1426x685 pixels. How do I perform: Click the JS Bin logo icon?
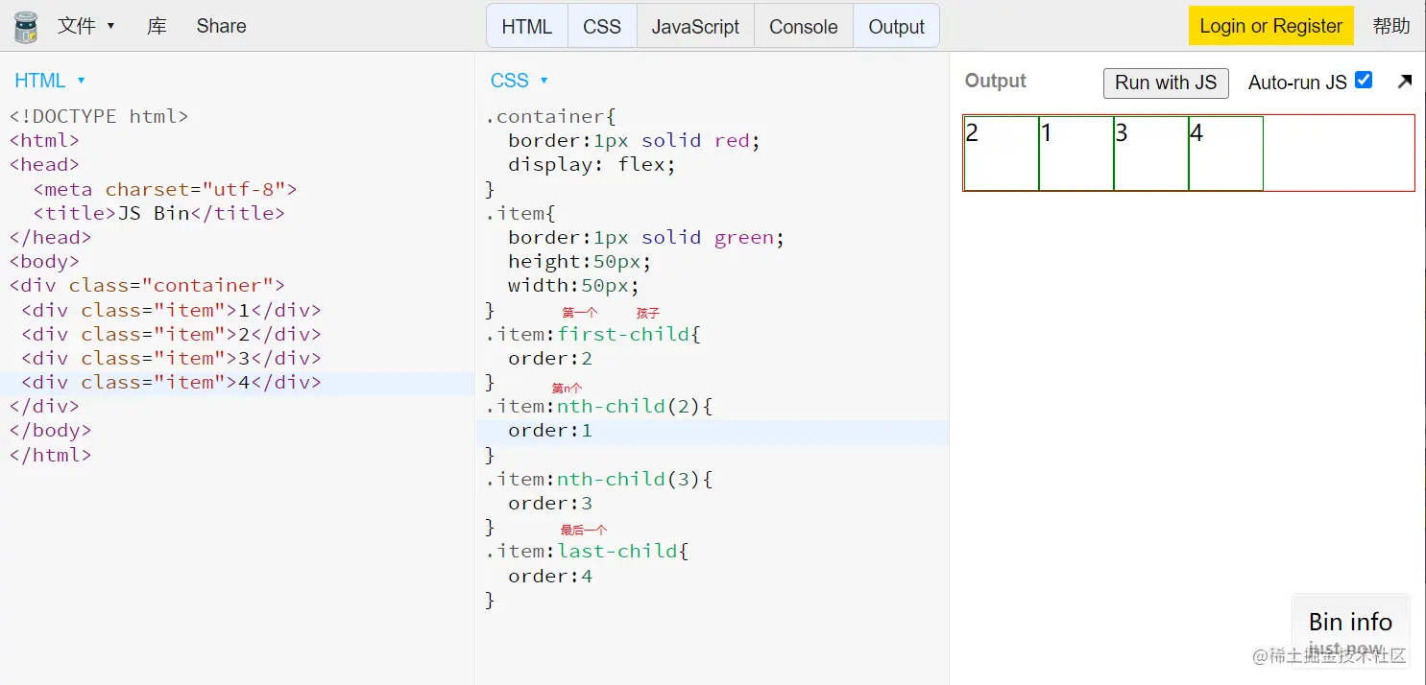pyautogui.click(x=25, y=26)
